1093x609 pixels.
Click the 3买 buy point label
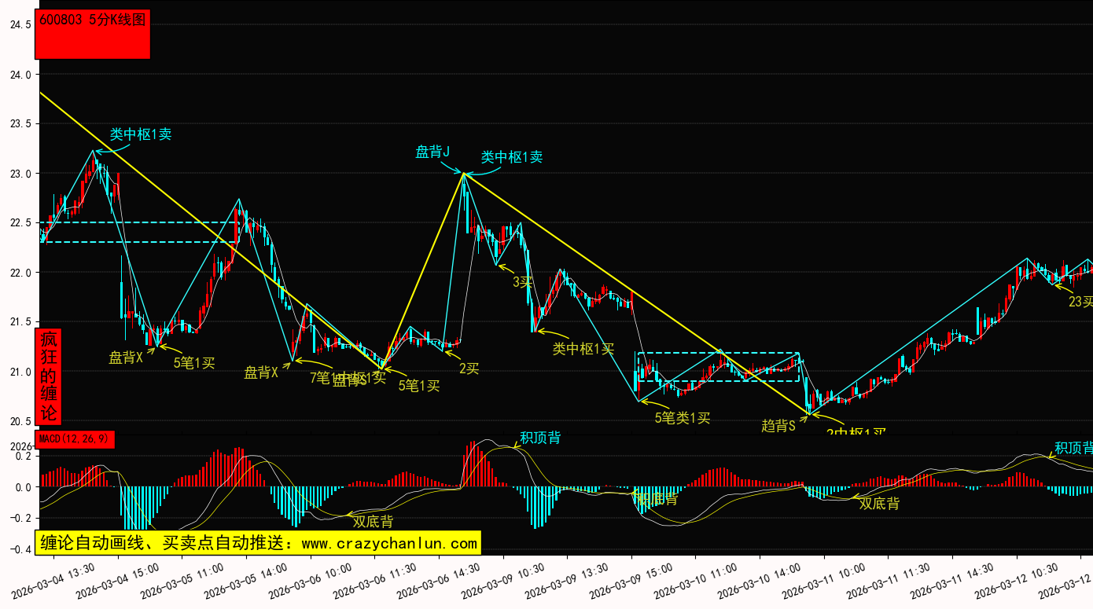pyautogui.click(x=523, y=281)
